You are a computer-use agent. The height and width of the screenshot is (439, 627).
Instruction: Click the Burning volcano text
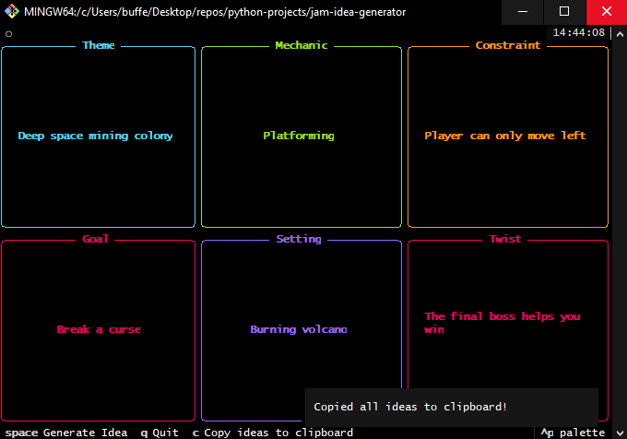[x=299, y=329]
